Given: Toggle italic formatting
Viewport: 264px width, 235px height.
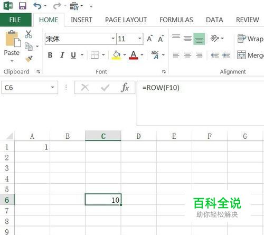Looking at the screenshot, I should tap(62, 55).
